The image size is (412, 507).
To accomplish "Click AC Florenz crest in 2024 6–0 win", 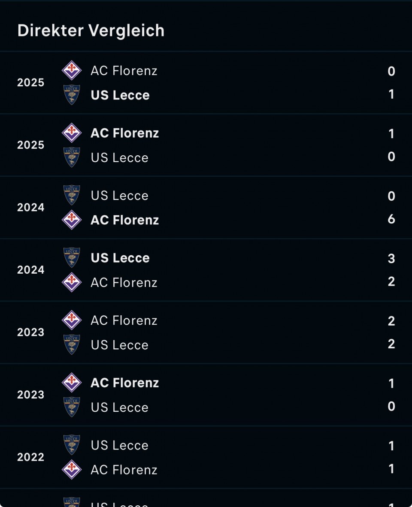I will point(72,220).
